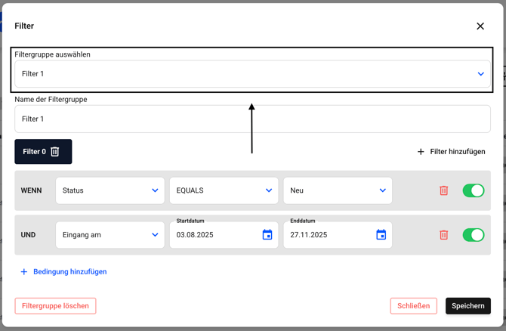Close the Filter dialog with X icon
Screen dimensions: 506x331
(480, 26)
